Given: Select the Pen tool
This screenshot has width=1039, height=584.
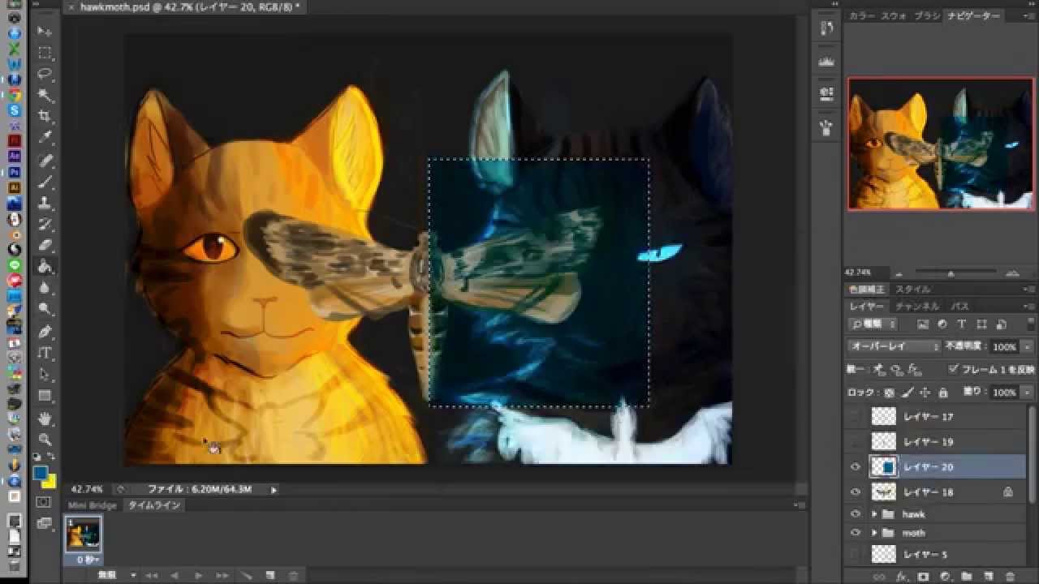Looking at the screenshot, I should (45, 332).
